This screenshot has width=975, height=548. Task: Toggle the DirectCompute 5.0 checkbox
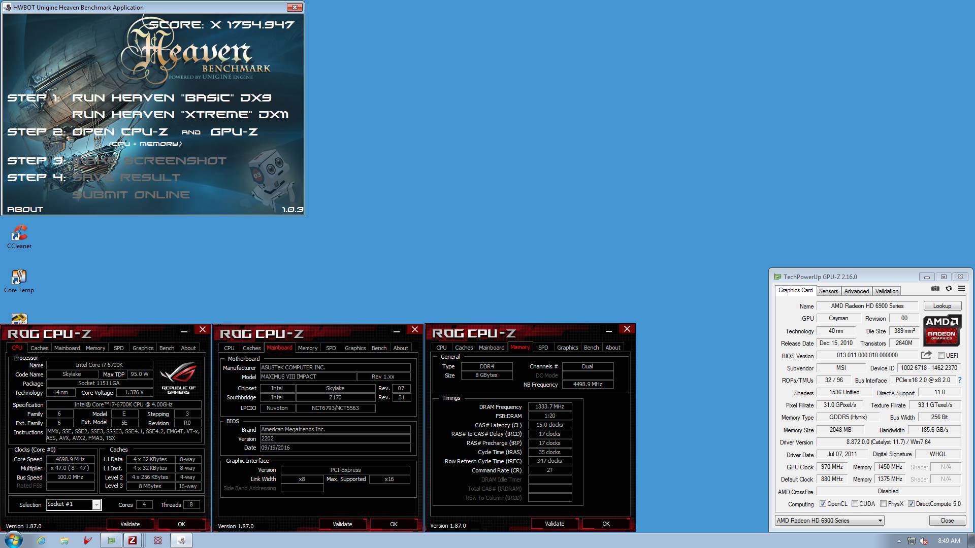[x=912, y=504]
